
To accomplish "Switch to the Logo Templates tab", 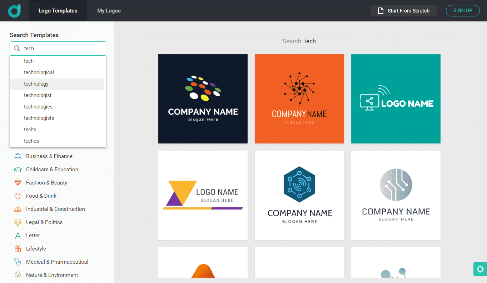I will [x=58, y=11].
